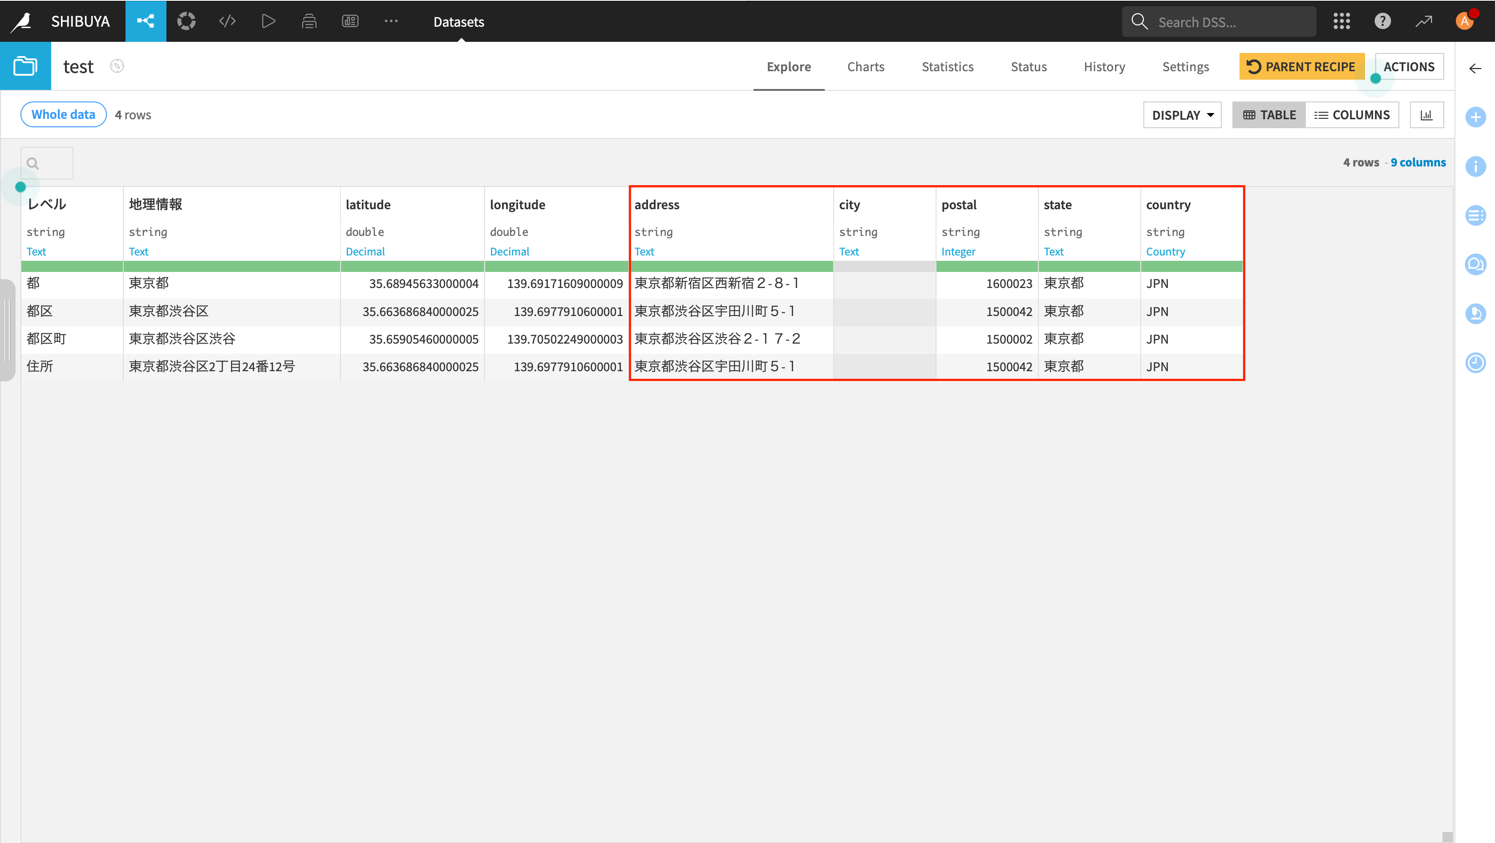Viewport: 1495px width, 843px height.
Task: Open the Code notebooks icon
Action: coord(227,21)
